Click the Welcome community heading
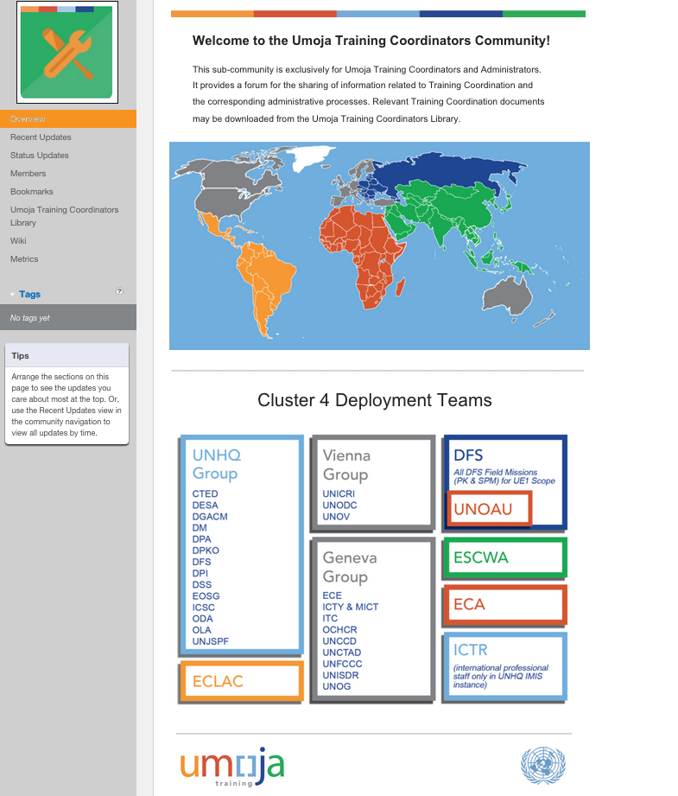This screenshot has height=796, width=678. click(371, 41)
